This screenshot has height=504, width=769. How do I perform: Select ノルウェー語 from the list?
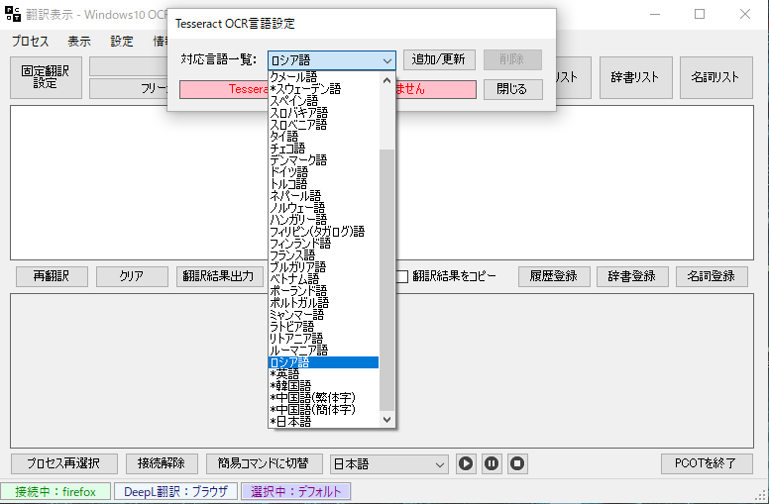[324, 207]
